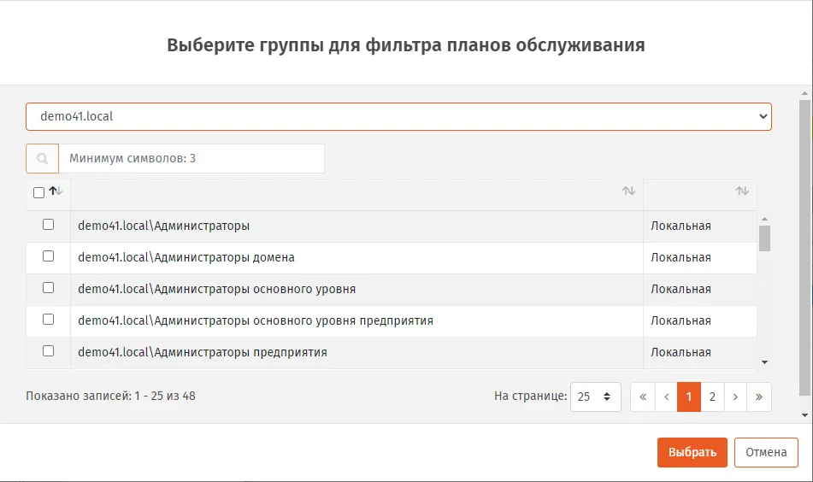Click the search magnifier icon

coord(43,159)
